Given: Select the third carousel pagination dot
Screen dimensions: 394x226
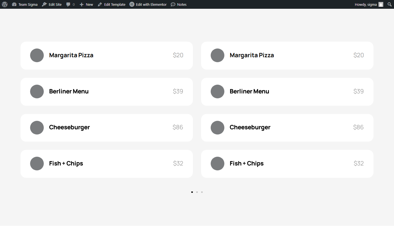Looking at the screenshot, I should [202, 192].
